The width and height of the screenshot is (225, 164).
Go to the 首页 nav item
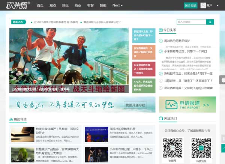[40, 6]
